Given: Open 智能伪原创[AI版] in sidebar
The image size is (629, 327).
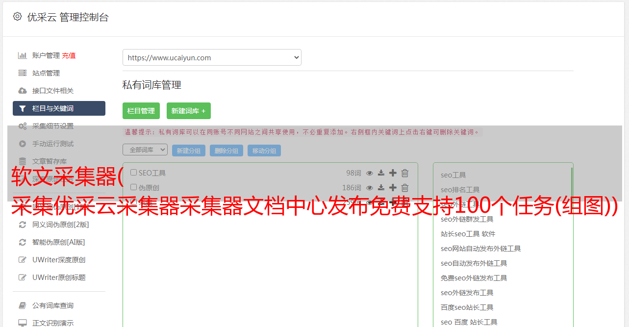Looking at the screenshot, I should click(x=59, y=242).
